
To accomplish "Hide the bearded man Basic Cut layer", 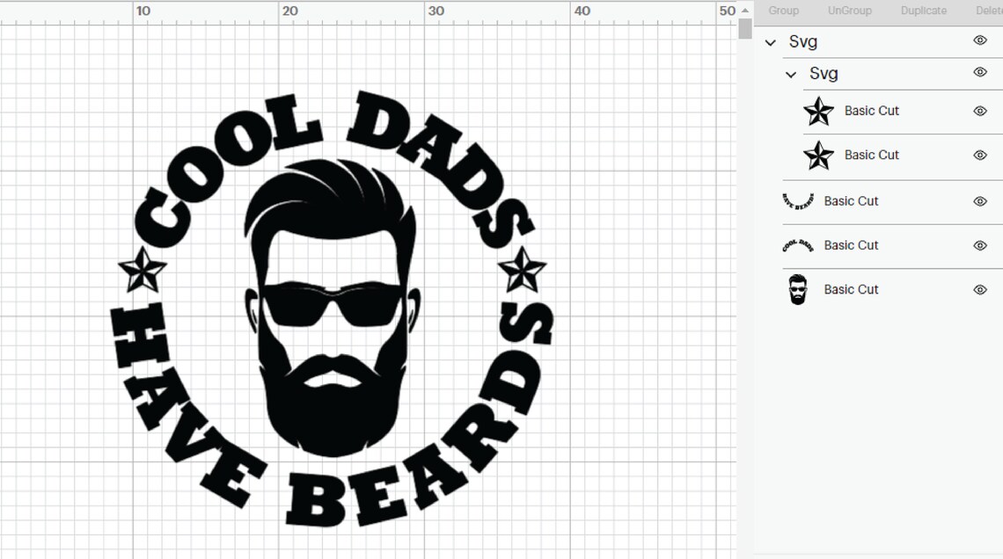I will tap(979, 289).
